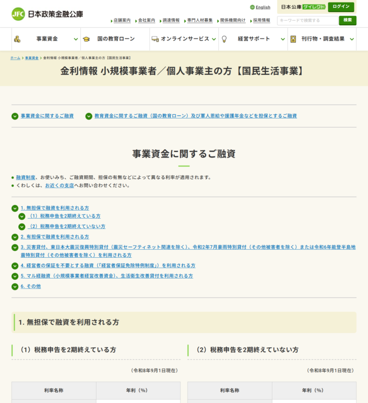Open the 採用情報 header link

point(261,20)
